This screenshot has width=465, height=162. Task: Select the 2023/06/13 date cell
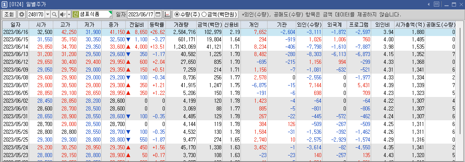[x=15, y=54]
